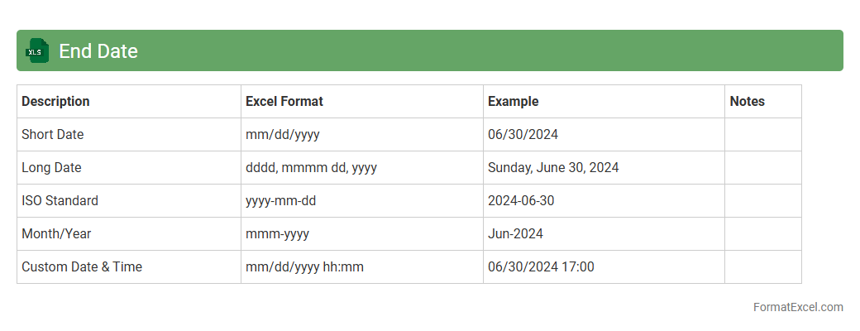
Task: Click the Example column header
Action: [513, 102]
